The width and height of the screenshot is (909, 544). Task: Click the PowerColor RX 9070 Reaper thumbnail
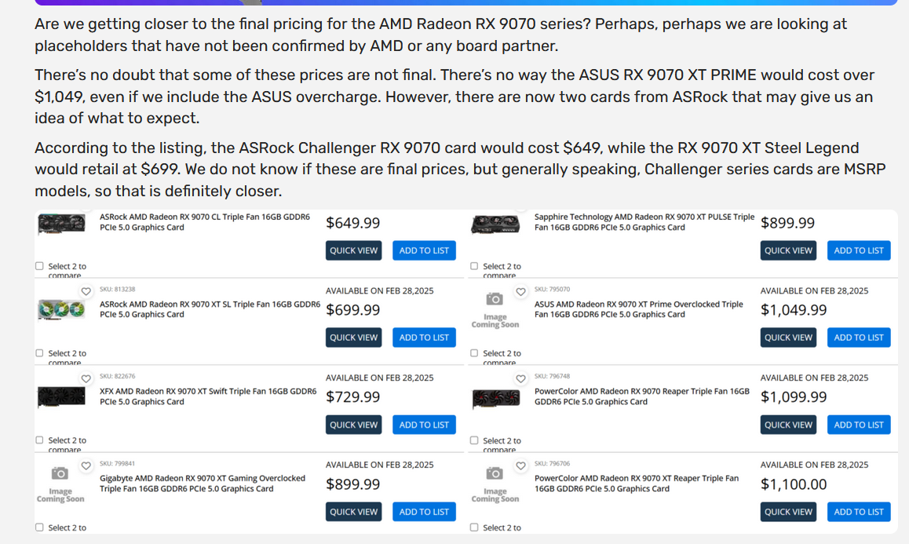(495, 399)
